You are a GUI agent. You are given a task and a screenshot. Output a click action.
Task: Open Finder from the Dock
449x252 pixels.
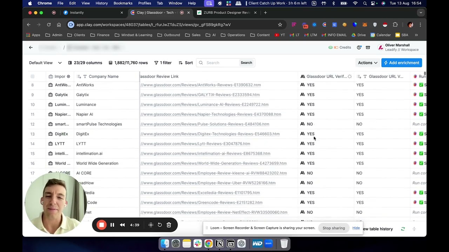(165, 244)
